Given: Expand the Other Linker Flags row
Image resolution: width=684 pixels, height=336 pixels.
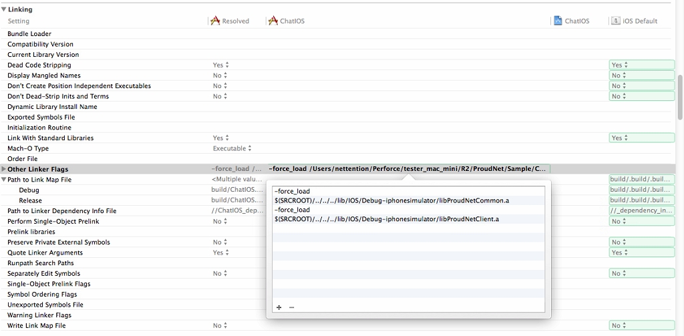Looking at the screenshot, I should coord(4,169).
